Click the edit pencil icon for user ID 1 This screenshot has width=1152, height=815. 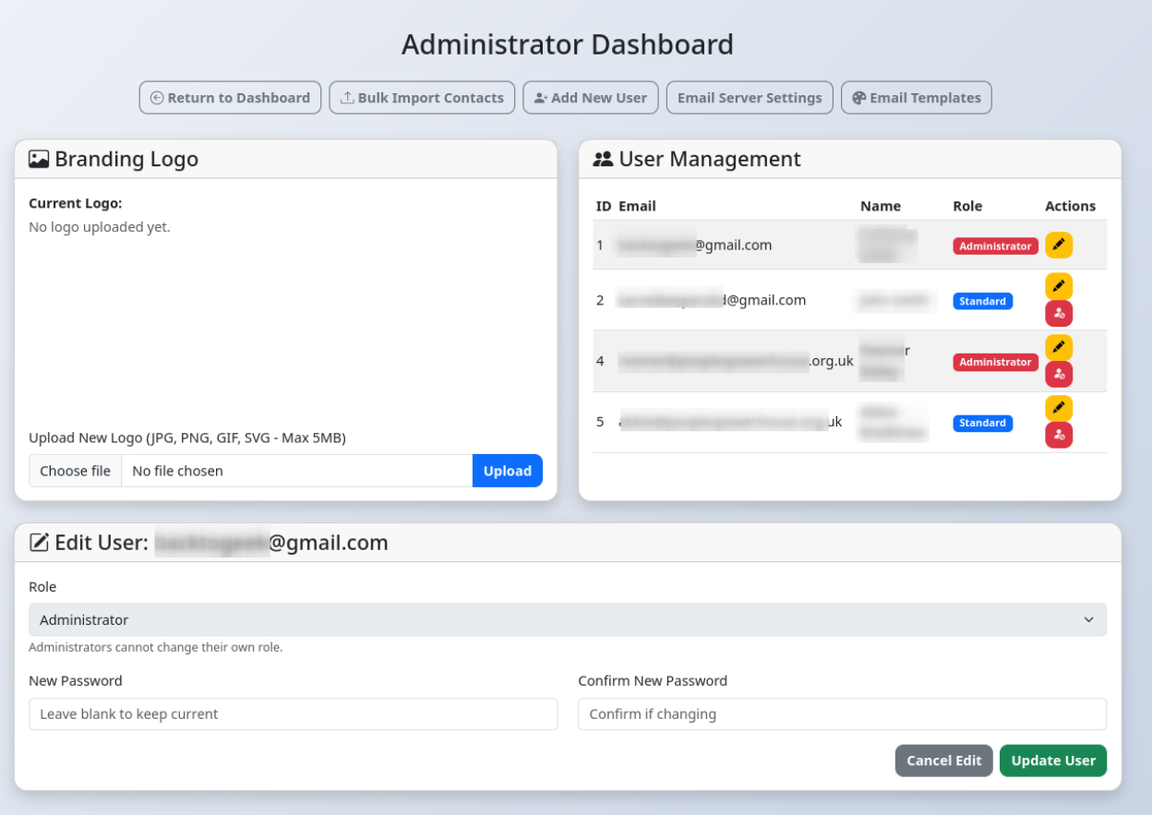1058,246
